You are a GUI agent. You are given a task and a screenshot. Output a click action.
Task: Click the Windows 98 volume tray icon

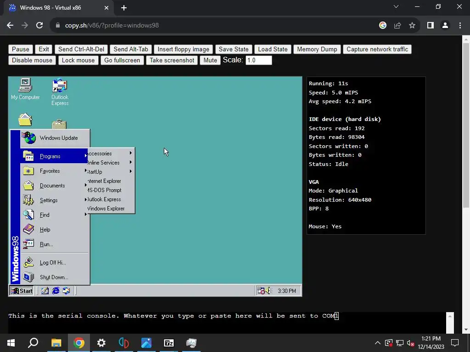pos(268,291)
